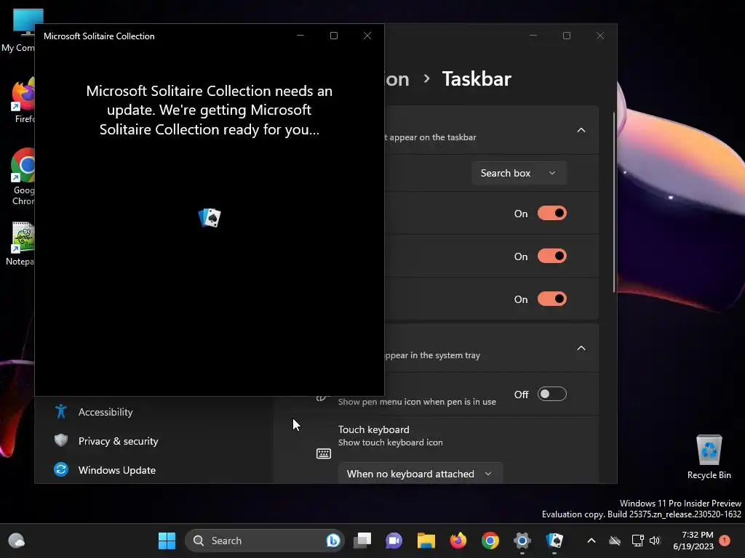Image resolution: width=745 pixels, height=558 pixels.
Task: Open Bing chat icon in search box
Action: 333,541
